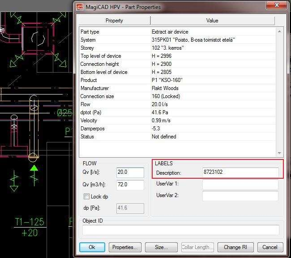Click the MagiCAD HPV title bar icon
Screen dimensions: 291x258
[x=80, y=7]
